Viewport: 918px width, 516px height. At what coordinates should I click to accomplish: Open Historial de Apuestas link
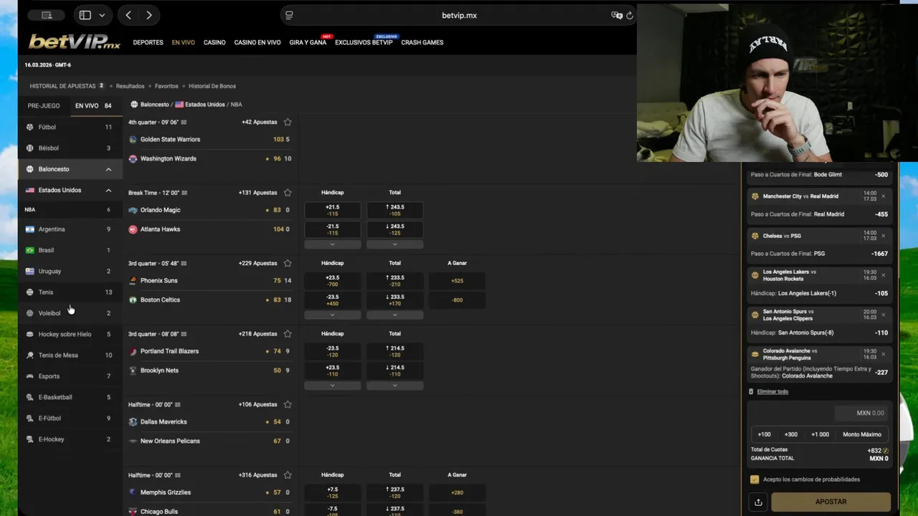pyautogui.click(x=62, y=86)
